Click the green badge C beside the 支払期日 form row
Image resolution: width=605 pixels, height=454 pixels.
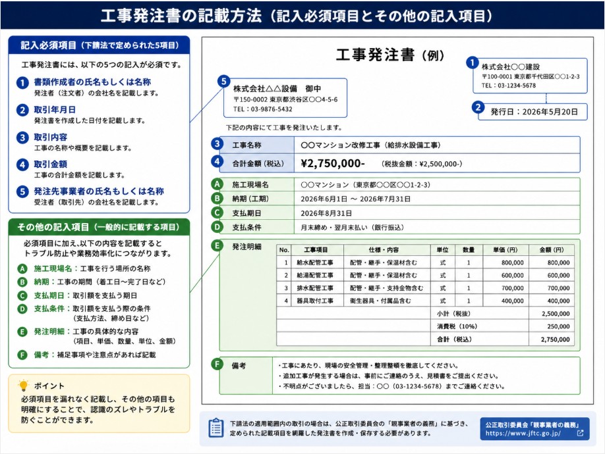217,213
